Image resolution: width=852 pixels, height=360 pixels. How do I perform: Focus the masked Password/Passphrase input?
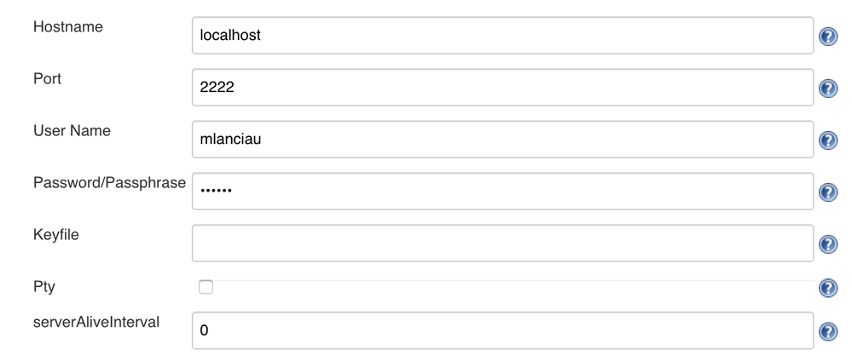(x=502, y=191)
